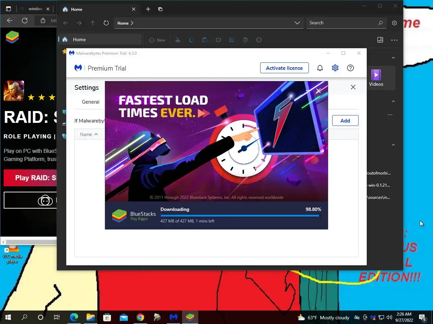Open the three-dots menu below Videos

pos(390,115)
